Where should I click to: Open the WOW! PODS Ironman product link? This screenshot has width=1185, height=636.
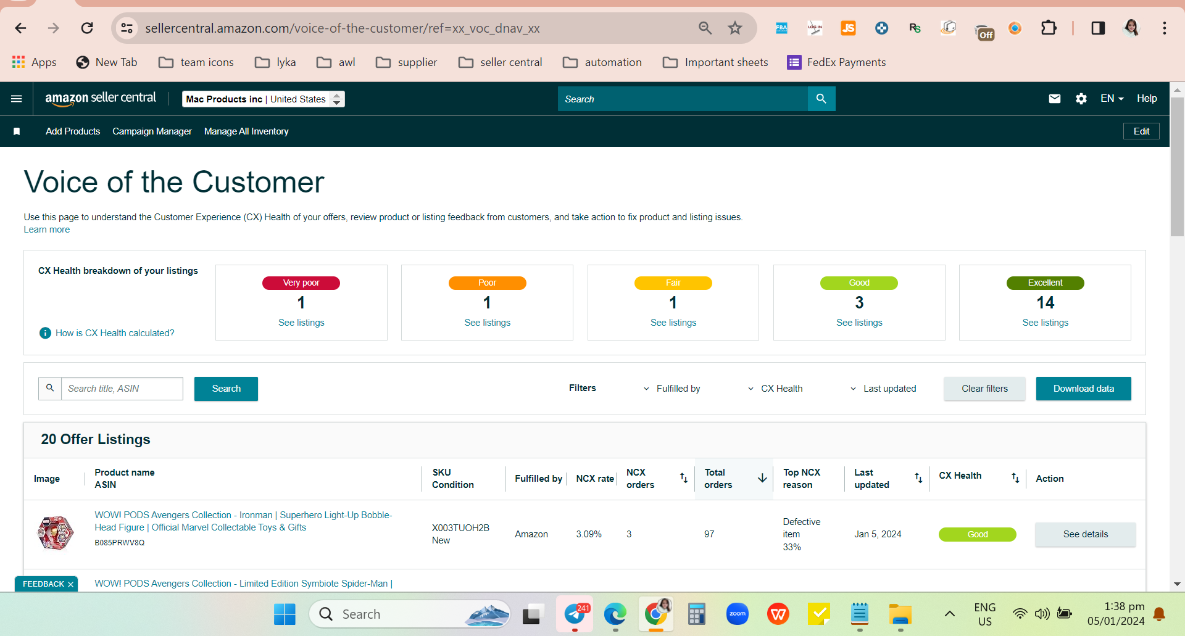coord(243,521)
